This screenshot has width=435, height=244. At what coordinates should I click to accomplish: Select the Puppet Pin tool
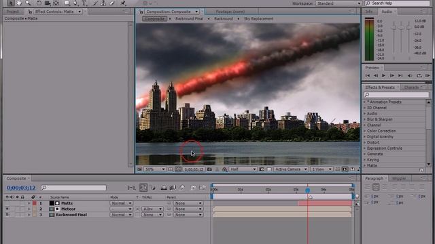click(123, 3)
